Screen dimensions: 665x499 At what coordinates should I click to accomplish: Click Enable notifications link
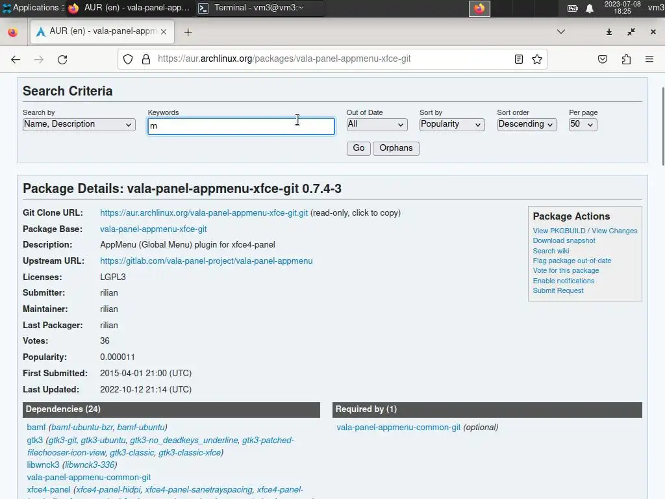[x=564, y=281]
